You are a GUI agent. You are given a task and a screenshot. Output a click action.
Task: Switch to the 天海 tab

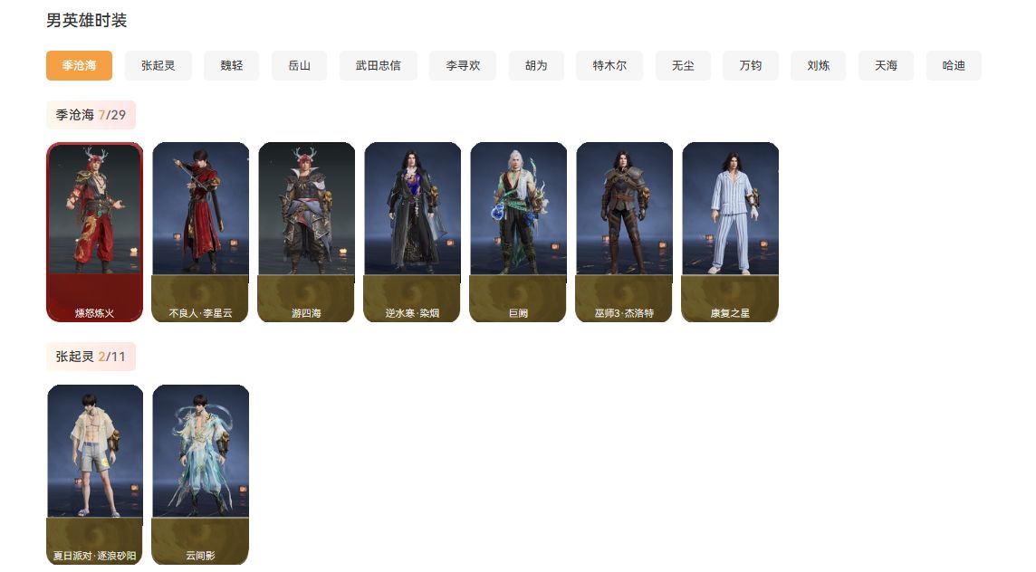coord(886,65)
